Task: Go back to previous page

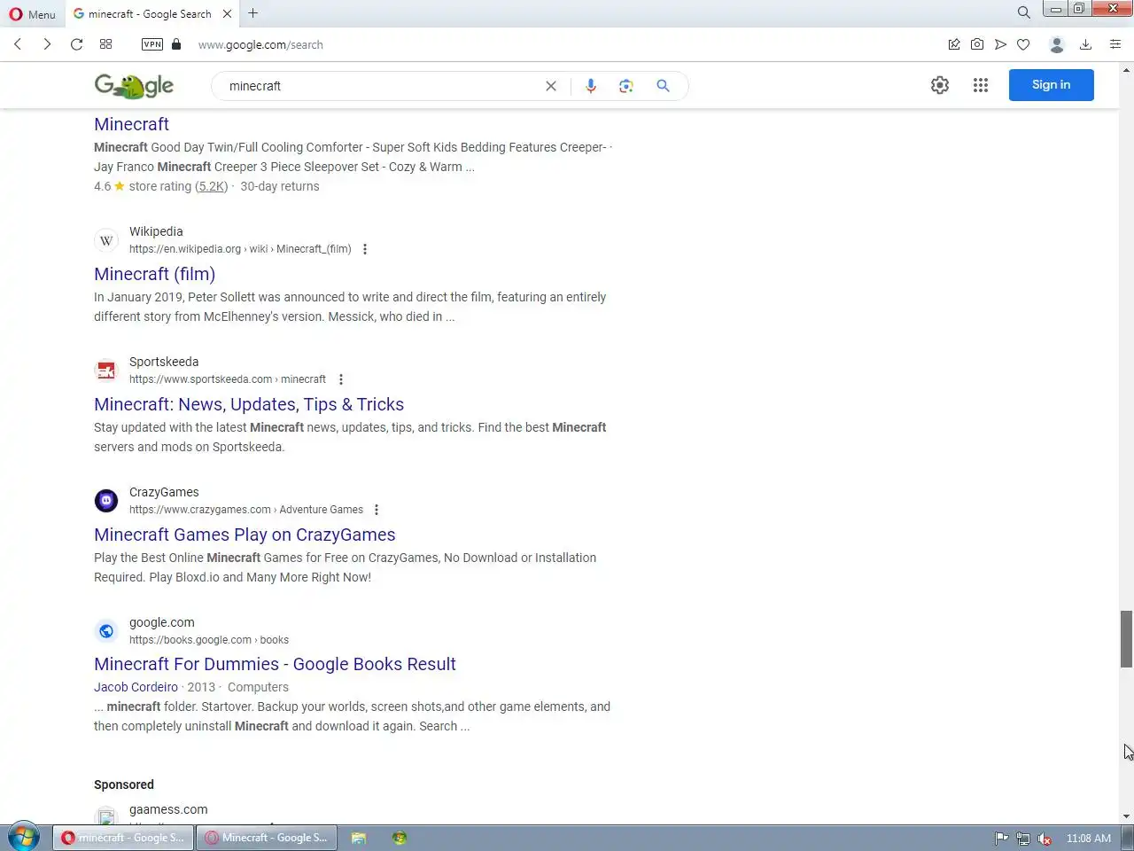Action: [18, 44]
